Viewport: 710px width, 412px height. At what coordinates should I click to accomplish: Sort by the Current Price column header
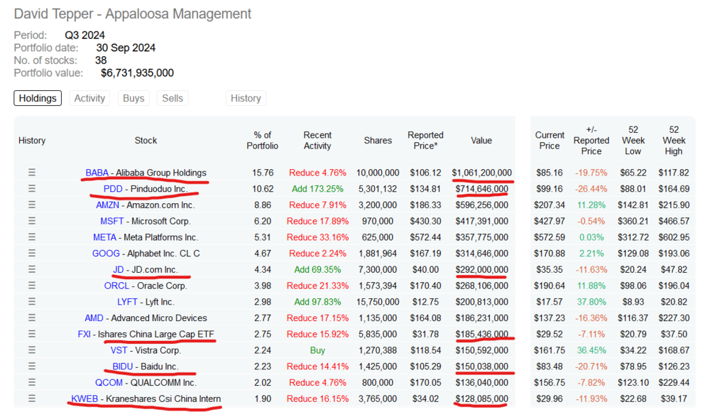tap(550, 141)
